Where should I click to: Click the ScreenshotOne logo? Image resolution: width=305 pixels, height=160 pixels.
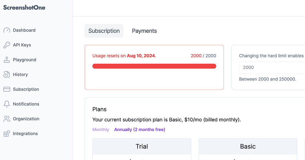tap(24, 8)
